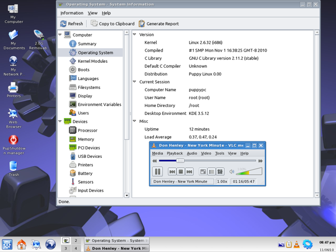336x252 pixels.
Task: Switch to virtual desktop 2
Action: pos(76,240)
